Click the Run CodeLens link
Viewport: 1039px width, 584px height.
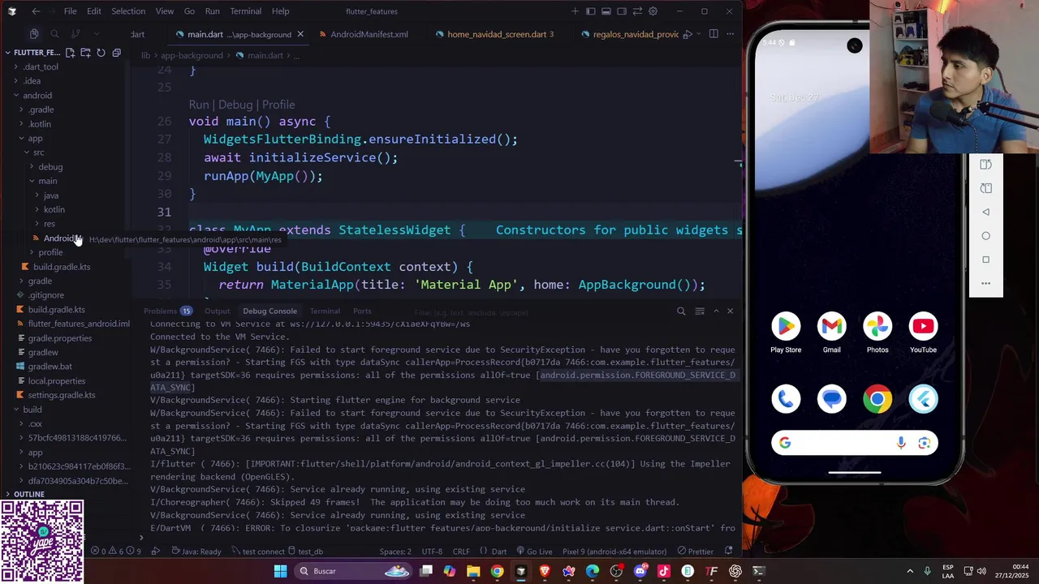(199, 105)
